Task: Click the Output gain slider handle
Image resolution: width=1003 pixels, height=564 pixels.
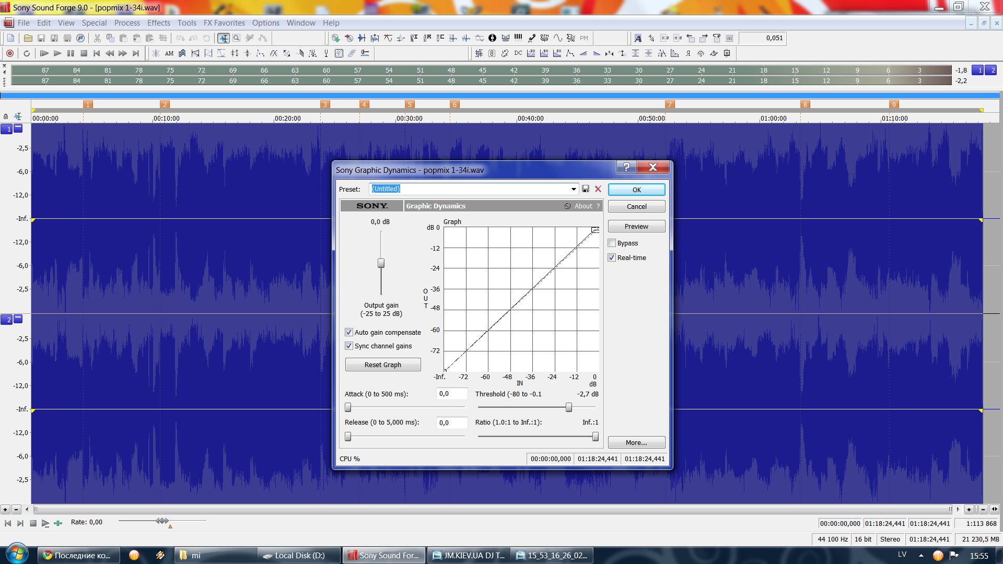Action: [x=381, y=263]
